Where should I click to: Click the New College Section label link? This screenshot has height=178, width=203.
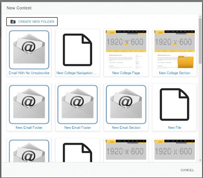coord(175,73)
